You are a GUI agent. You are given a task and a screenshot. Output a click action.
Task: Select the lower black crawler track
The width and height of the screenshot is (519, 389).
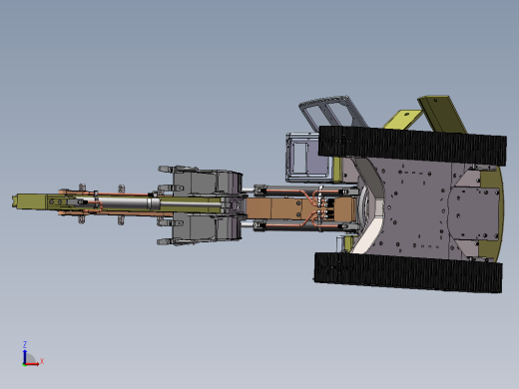tap(408, 272)
